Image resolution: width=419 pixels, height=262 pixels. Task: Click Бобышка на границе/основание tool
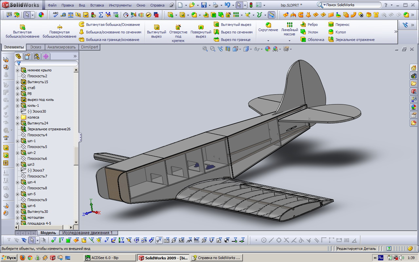tap(109, 40)
